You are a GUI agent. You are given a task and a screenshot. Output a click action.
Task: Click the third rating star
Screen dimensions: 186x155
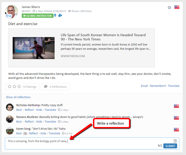19,86
